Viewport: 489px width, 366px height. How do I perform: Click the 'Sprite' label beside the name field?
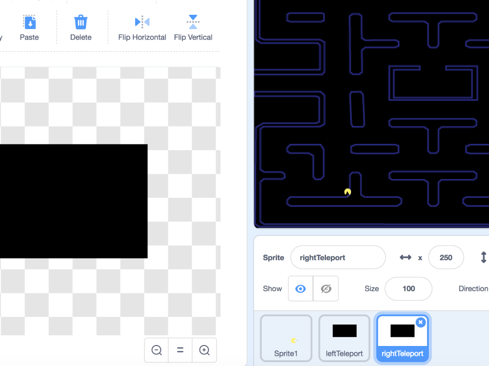click(274, 258)
